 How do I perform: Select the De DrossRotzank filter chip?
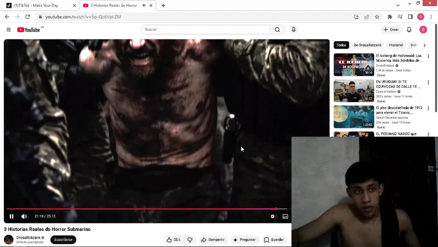coord(367,45)
